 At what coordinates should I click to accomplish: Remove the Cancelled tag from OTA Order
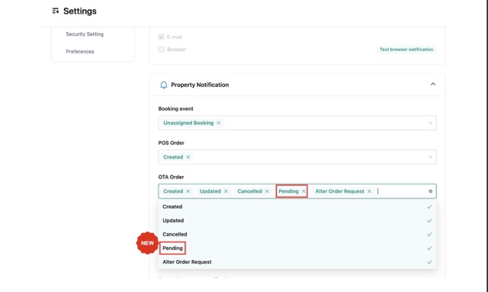click(267, 191)
